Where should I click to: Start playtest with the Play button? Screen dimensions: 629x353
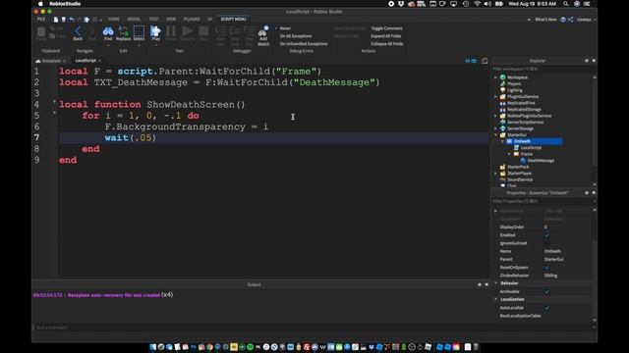[155, 32]
